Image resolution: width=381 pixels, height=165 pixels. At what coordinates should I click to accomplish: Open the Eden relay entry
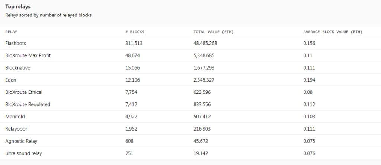(x=11, y=80)
